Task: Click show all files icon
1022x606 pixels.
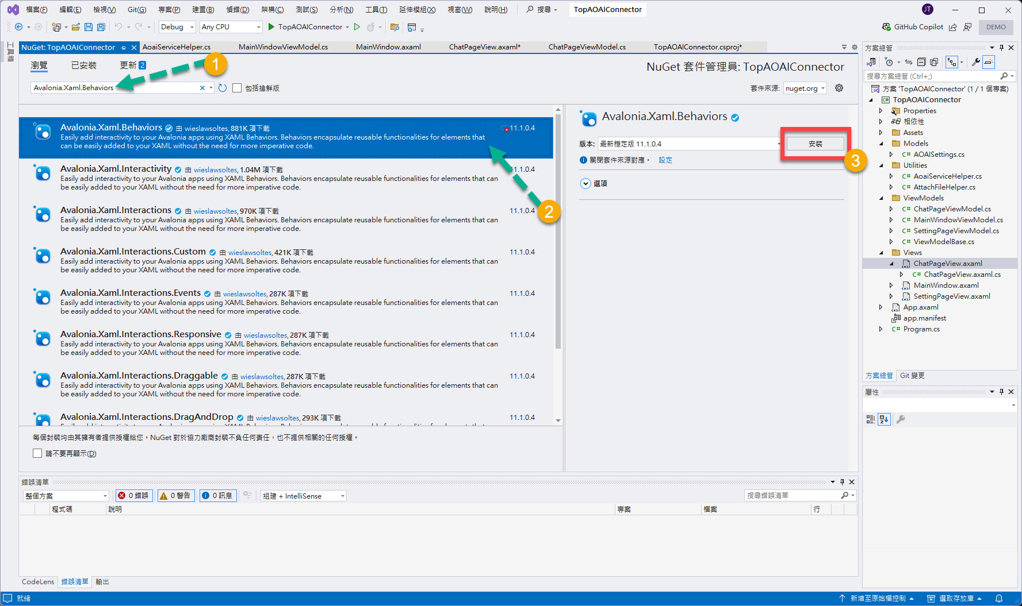Action: click(934, 62)
